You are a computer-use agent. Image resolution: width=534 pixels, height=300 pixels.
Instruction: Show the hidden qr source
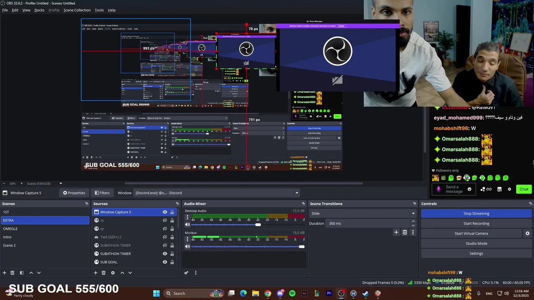pyautogui.click(x=165, y=229)
